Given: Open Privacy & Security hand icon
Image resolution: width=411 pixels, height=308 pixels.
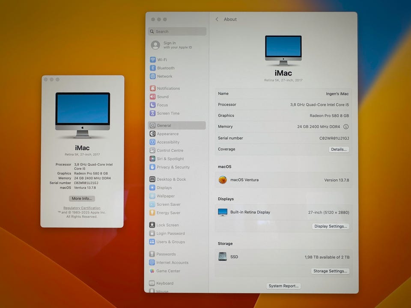Looking at the screenshot, I should 152,167.
